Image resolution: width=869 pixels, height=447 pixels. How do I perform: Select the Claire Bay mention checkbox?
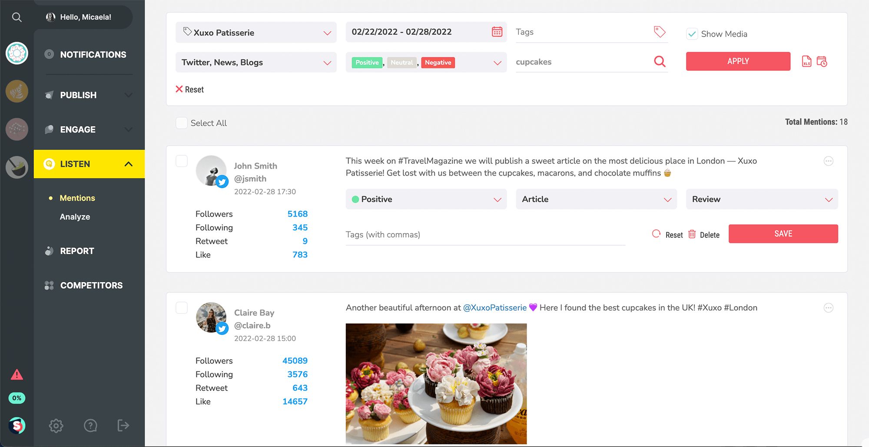pyautogui.click(x=182, y=308)
